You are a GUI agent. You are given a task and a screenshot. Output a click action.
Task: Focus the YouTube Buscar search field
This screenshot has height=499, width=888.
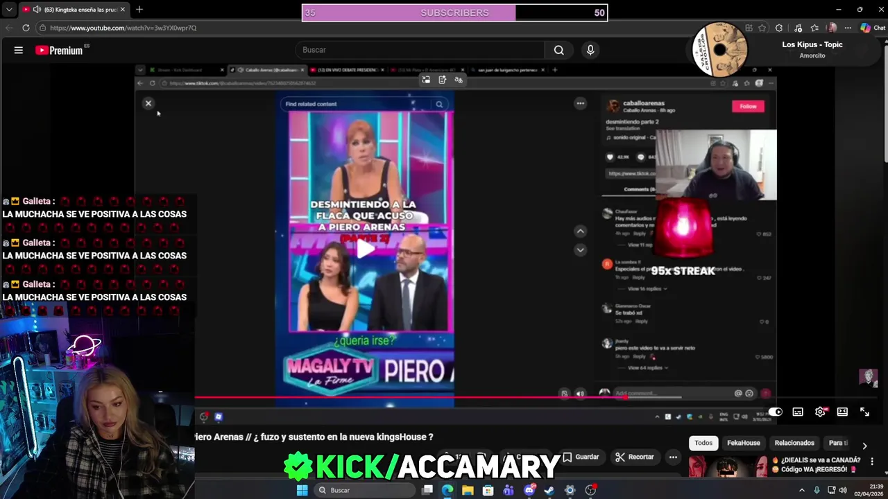coord(420,50)
